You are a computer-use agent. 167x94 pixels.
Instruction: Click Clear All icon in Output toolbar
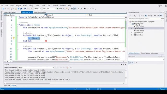(68, 67)
